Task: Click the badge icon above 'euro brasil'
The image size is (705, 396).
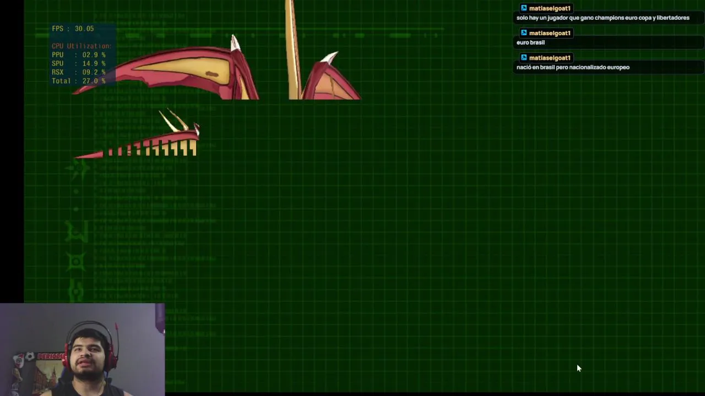Action: click(524, 33)
